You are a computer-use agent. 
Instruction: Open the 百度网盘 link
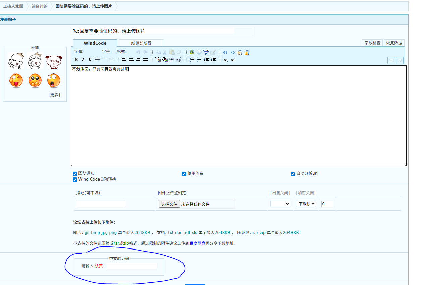click(197, 243)
